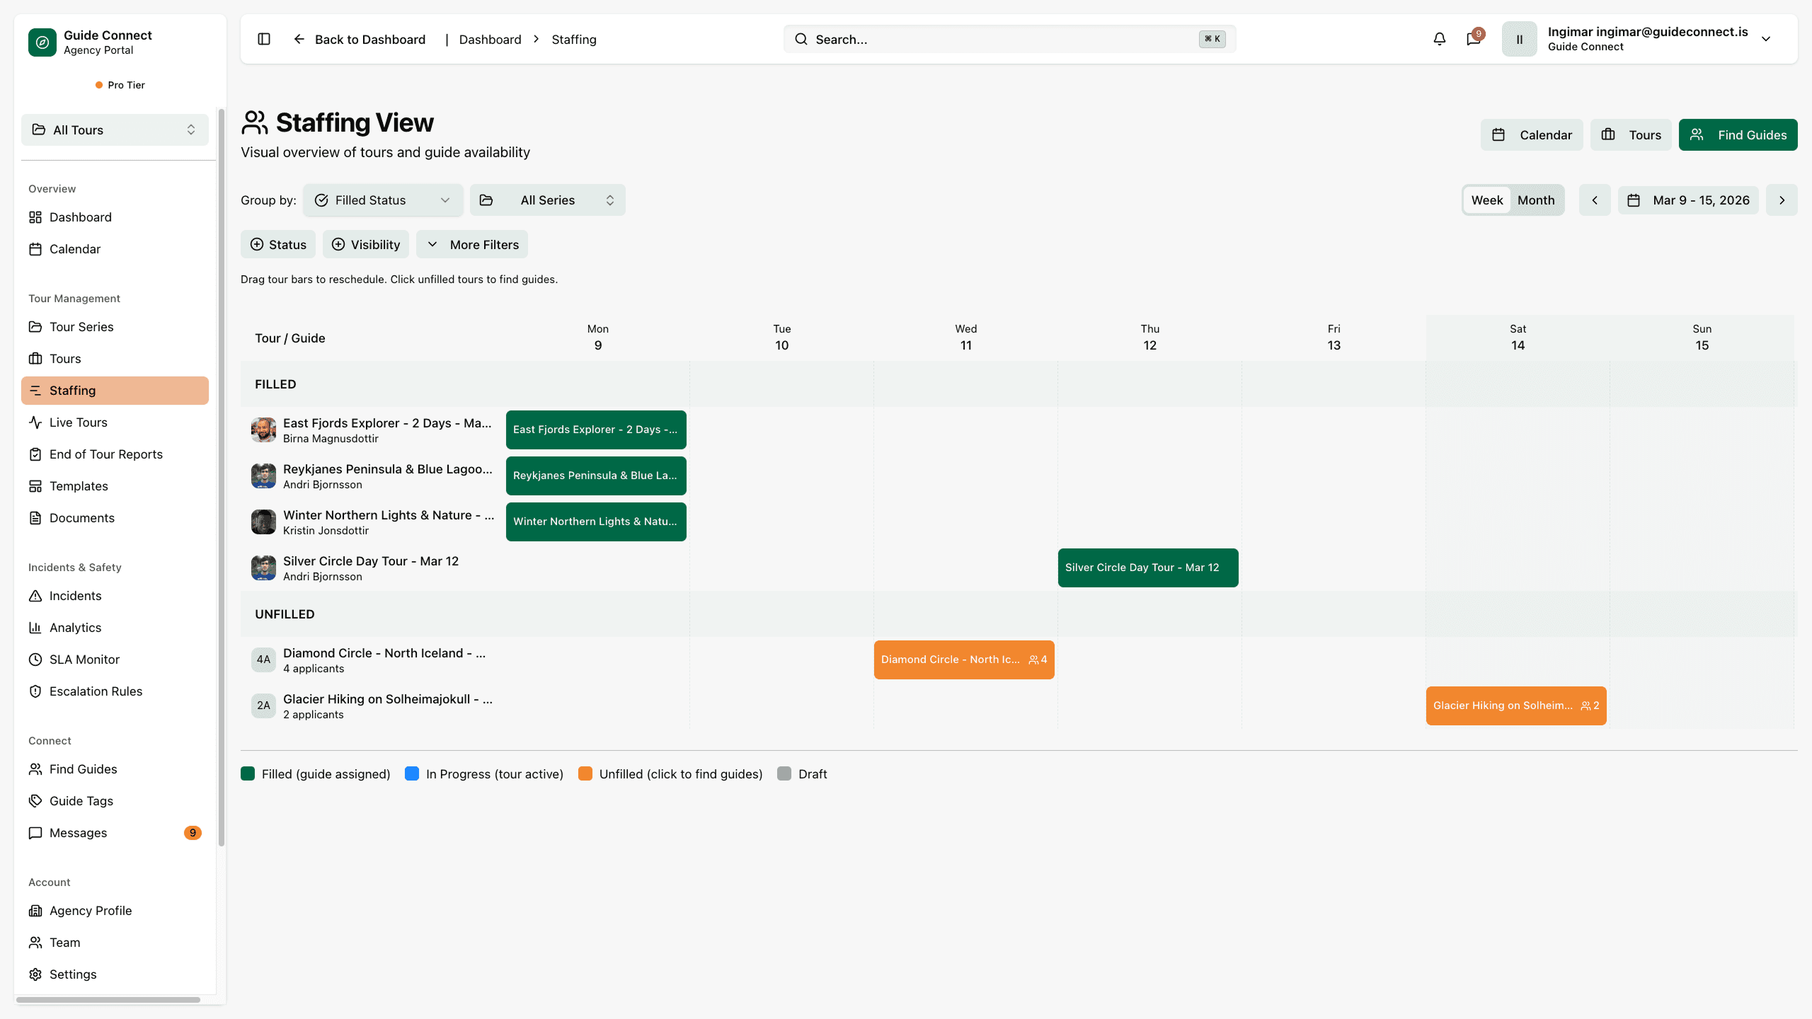The height and width of the screenshot is (1019, 1812).
Task: Go to Escalation Rules page
Action: coord(96,691)
